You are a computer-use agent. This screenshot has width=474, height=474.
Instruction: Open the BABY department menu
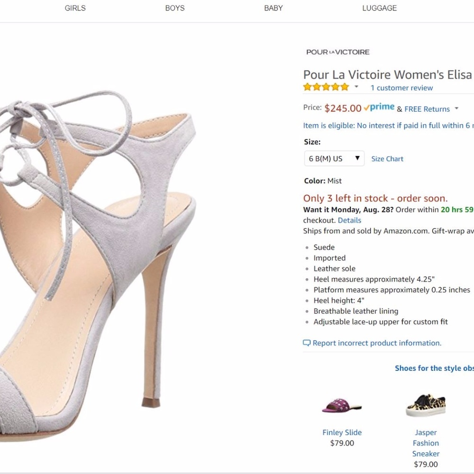click(x=273, y=8)
